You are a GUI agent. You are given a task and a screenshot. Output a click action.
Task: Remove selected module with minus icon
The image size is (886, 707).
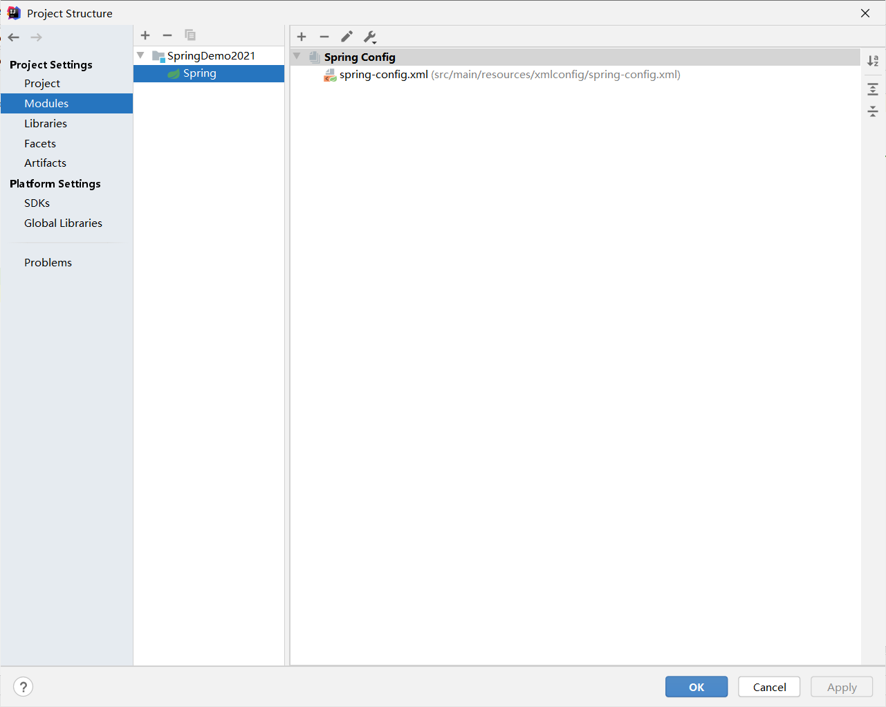167,35
